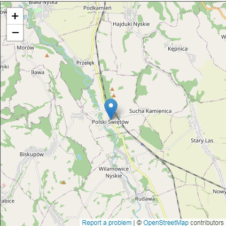Click the Stary Las village label
Viewport: 226px width, 226px height.
pos(202,141)
